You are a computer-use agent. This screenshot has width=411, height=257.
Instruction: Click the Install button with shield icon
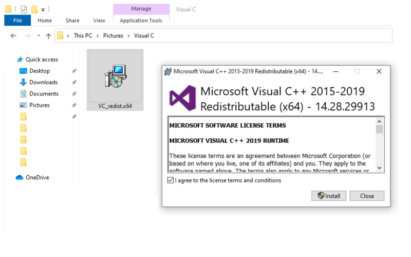click(x=329, y=196)
